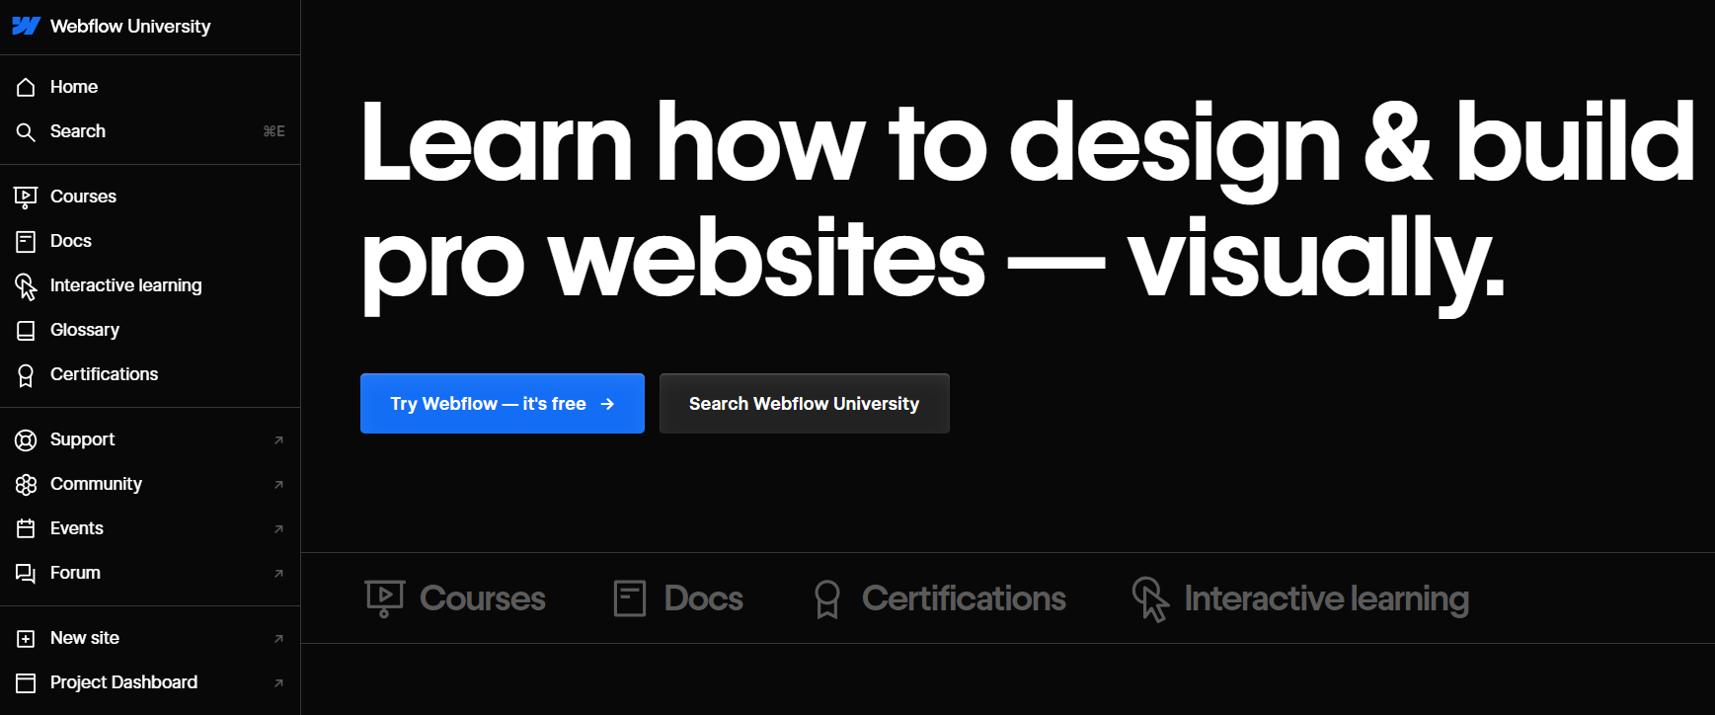Screen dimensions: 1715x715
Task: Open Project Dashboard link
Action: [x=150, y=682]
